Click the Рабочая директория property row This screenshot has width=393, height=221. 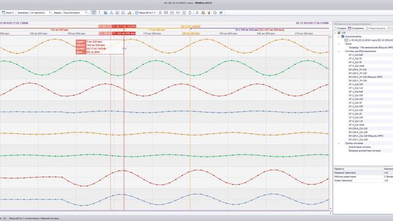pyautogui.click(x=363, y=177)
